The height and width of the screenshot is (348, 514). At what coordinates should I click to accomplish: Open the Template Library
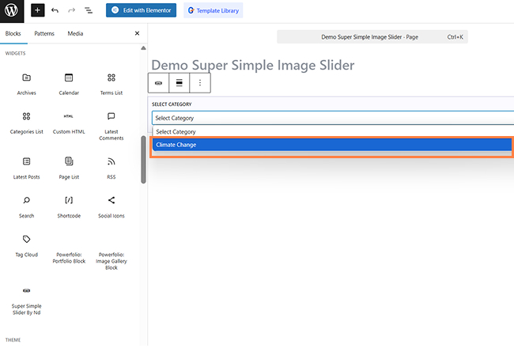coord(213,11)
